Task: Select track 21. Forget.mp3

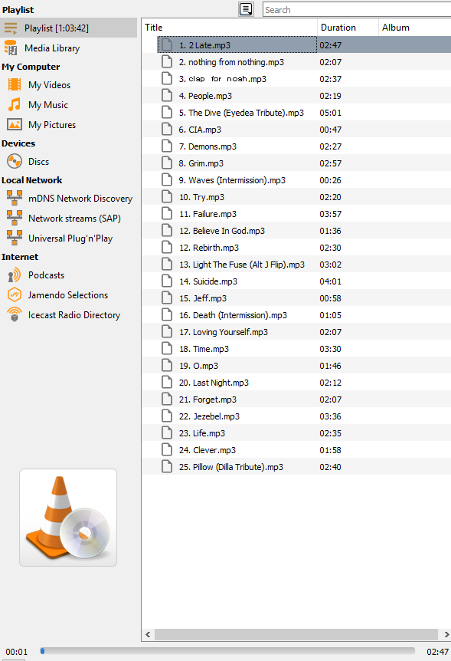Action: (x=296, y=400)
